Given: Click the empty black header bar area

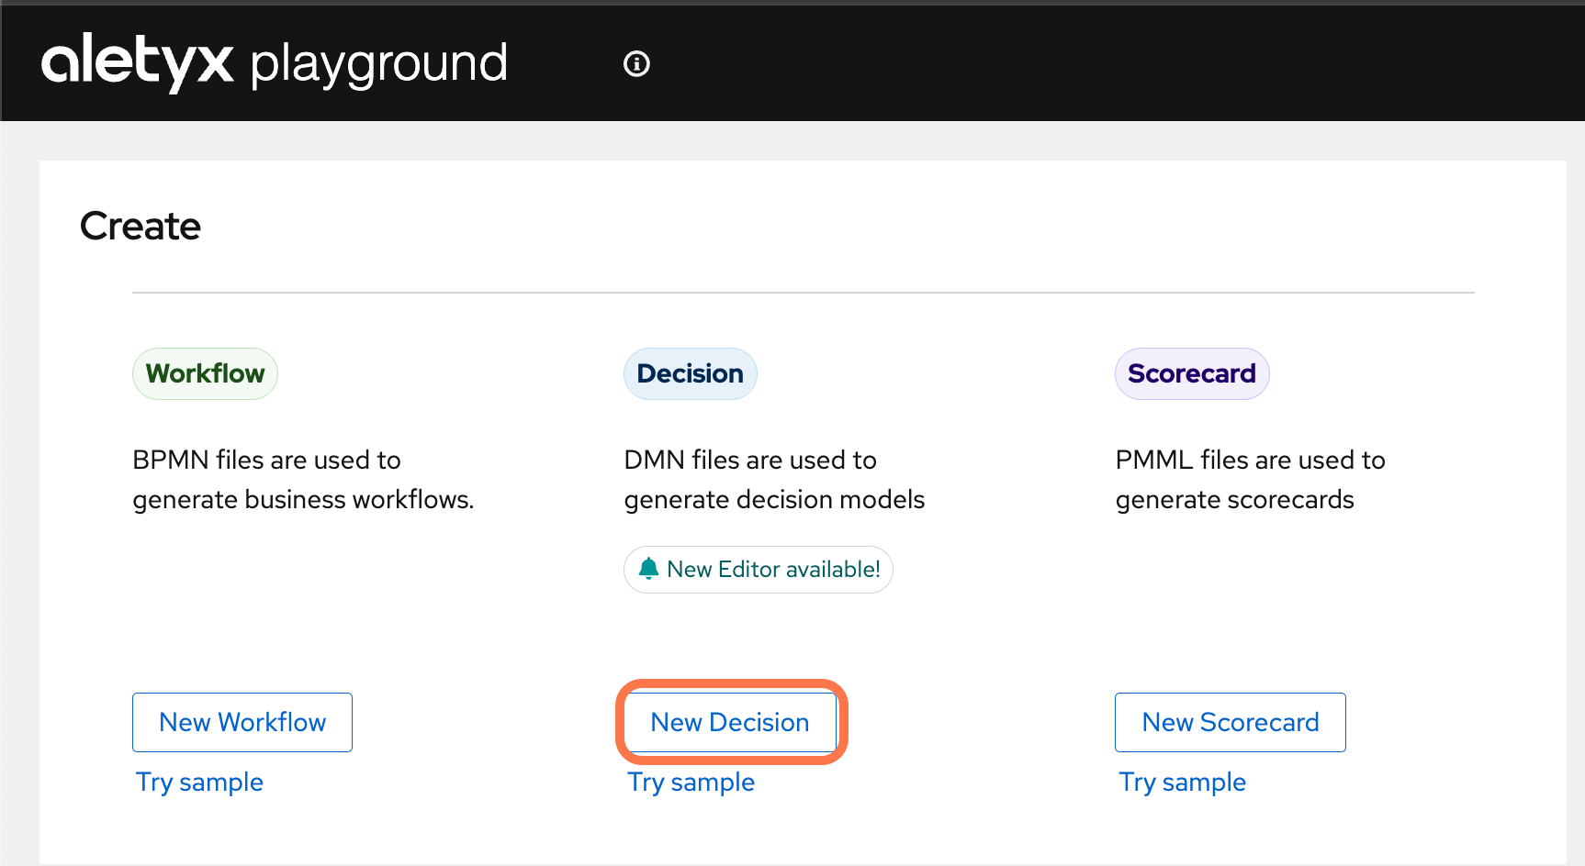Looking at the screenshot, I should click(x=1102, y=63).
